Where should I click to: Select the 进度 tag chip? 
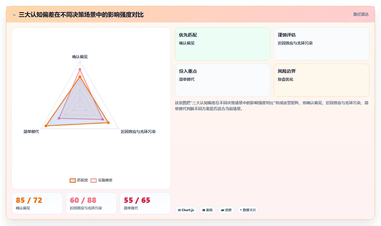click(x=226, y=210)
